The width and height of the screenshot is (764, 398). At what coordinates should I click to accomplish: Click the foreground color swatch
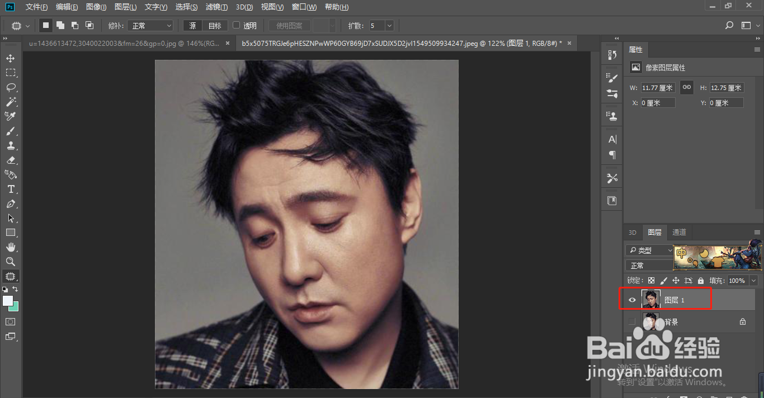8,301
